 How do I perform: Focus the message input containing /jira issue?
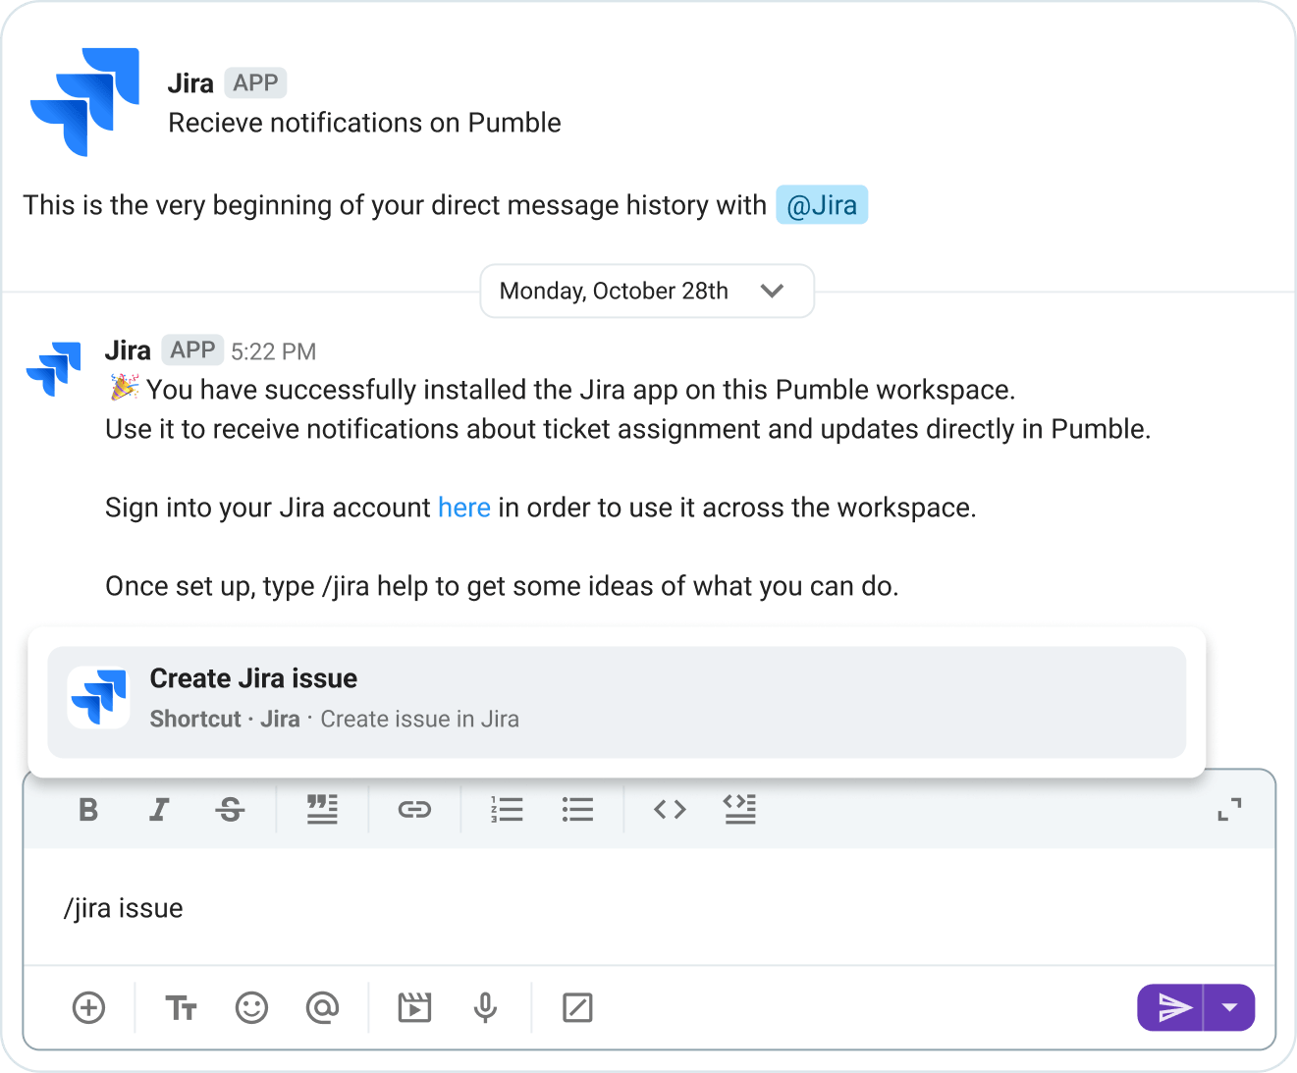point(649,908)
